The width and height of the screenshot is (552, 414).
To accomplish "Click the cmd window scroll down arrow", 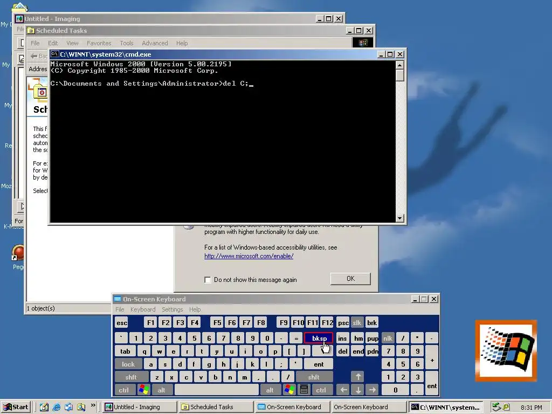I will point(399,218).
